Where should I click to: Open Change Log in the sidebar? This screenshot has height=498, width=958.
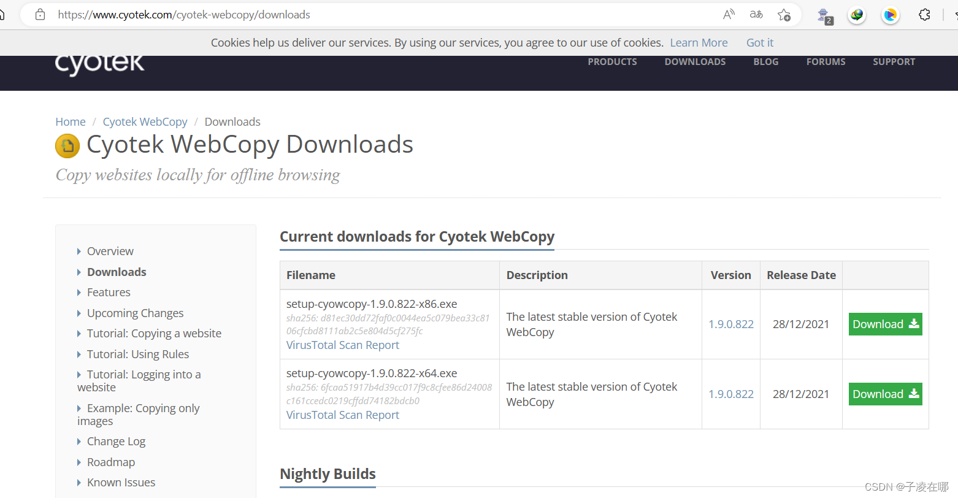tap(116, 442)
